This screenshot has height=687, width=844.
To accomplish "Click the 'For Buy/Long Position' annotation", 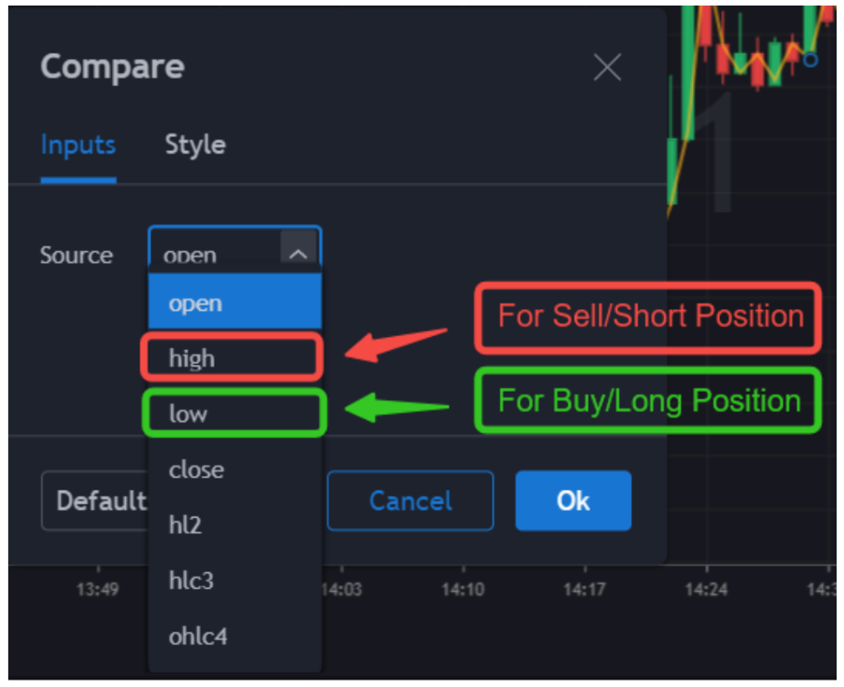I will point(649,401).
